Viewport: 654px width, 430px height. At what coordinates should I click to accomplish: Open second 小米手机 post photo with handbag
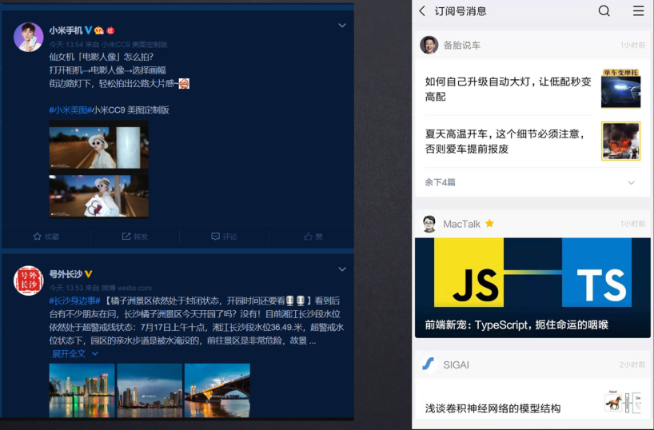point(99,196)
